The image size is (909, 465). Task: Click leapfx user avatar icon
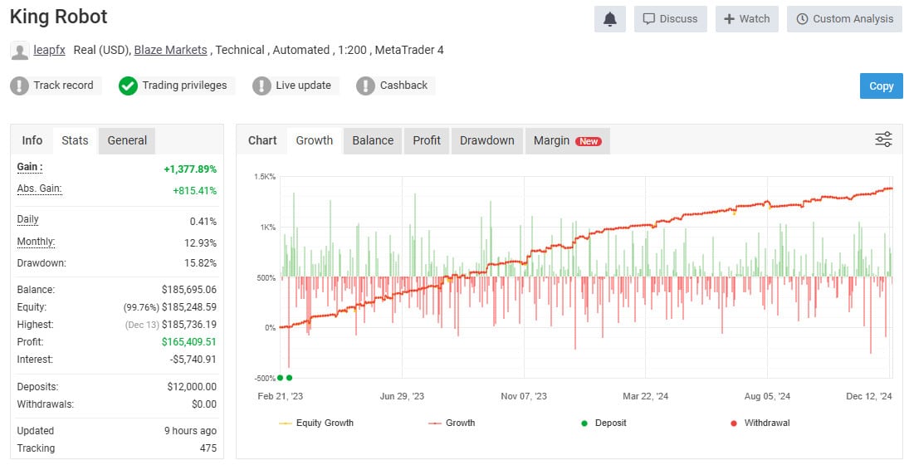[x=20, y=51]
